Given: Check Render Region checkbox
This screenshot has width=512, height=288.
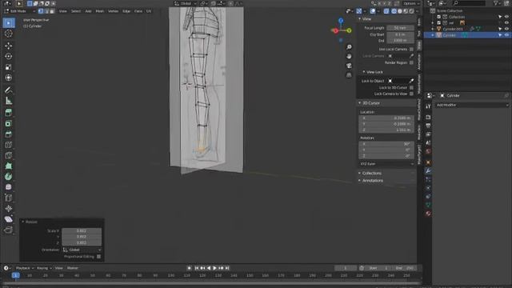Looking at the screenshot, I should (411, 62).
